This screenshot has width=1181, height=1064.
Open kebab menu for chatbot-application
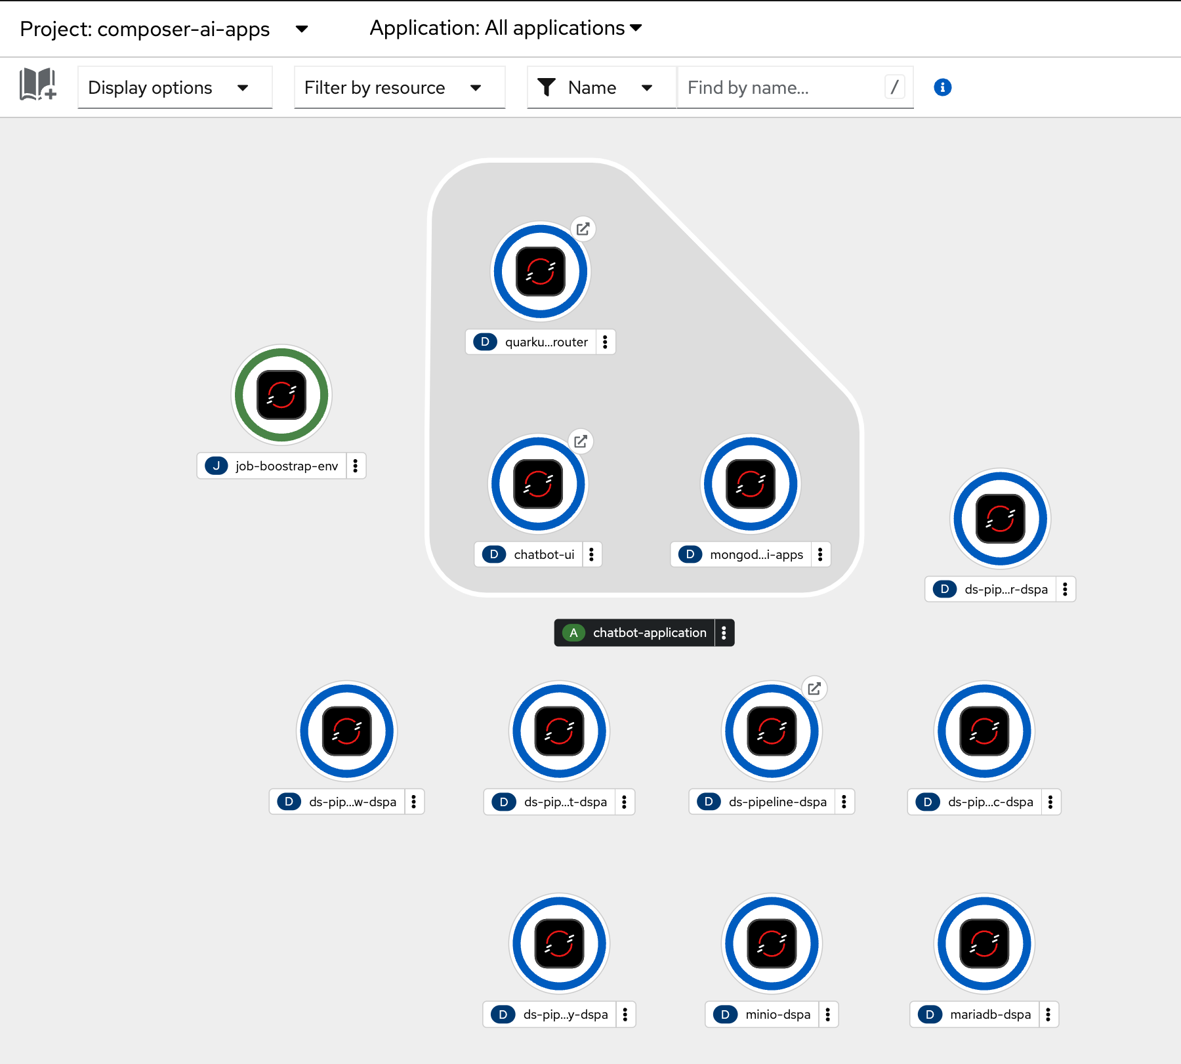pyautogui.click(x=724, y=633)
